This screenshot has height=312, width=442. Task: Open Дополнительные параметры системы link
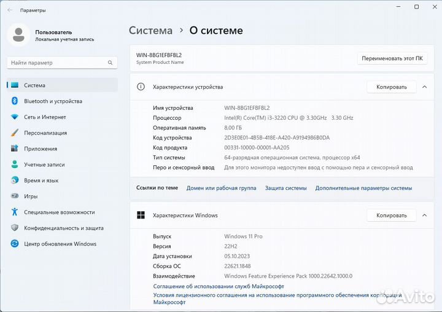tap(363, 188)
